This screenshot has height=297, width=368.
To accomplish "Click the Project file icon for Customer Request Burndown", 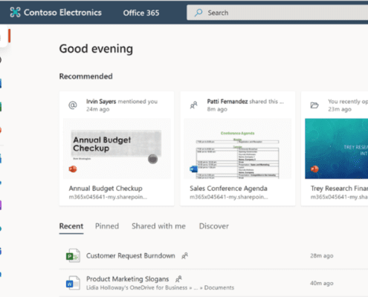I will pos(73,255).
